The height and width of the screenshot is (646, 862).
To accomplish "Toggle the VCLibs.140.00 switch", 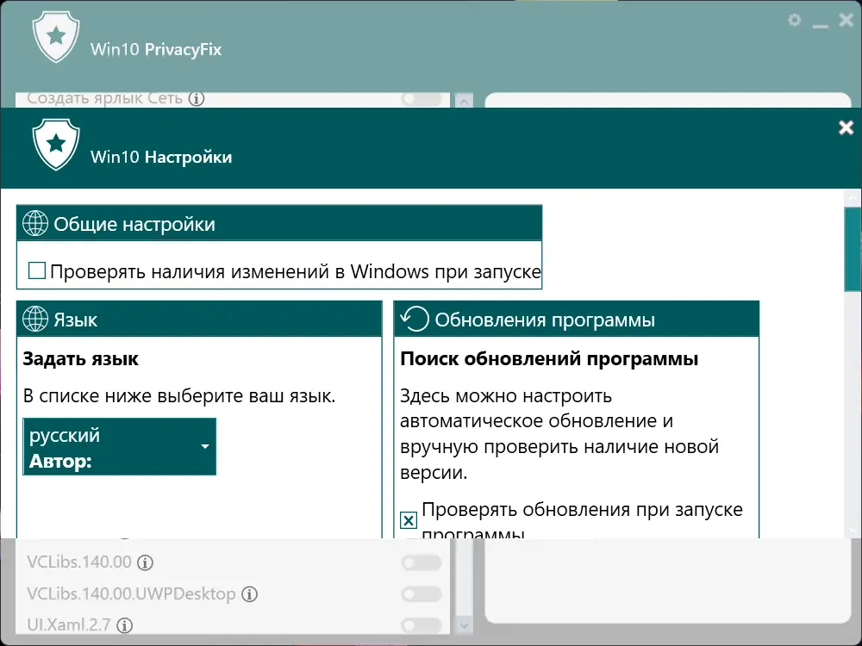I will coord(420,562).
